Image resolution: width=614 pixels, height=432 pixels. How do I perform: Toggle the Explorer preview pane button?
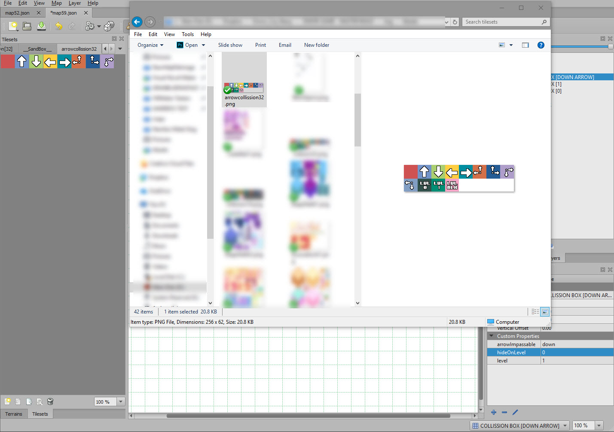tap(525, 45)
